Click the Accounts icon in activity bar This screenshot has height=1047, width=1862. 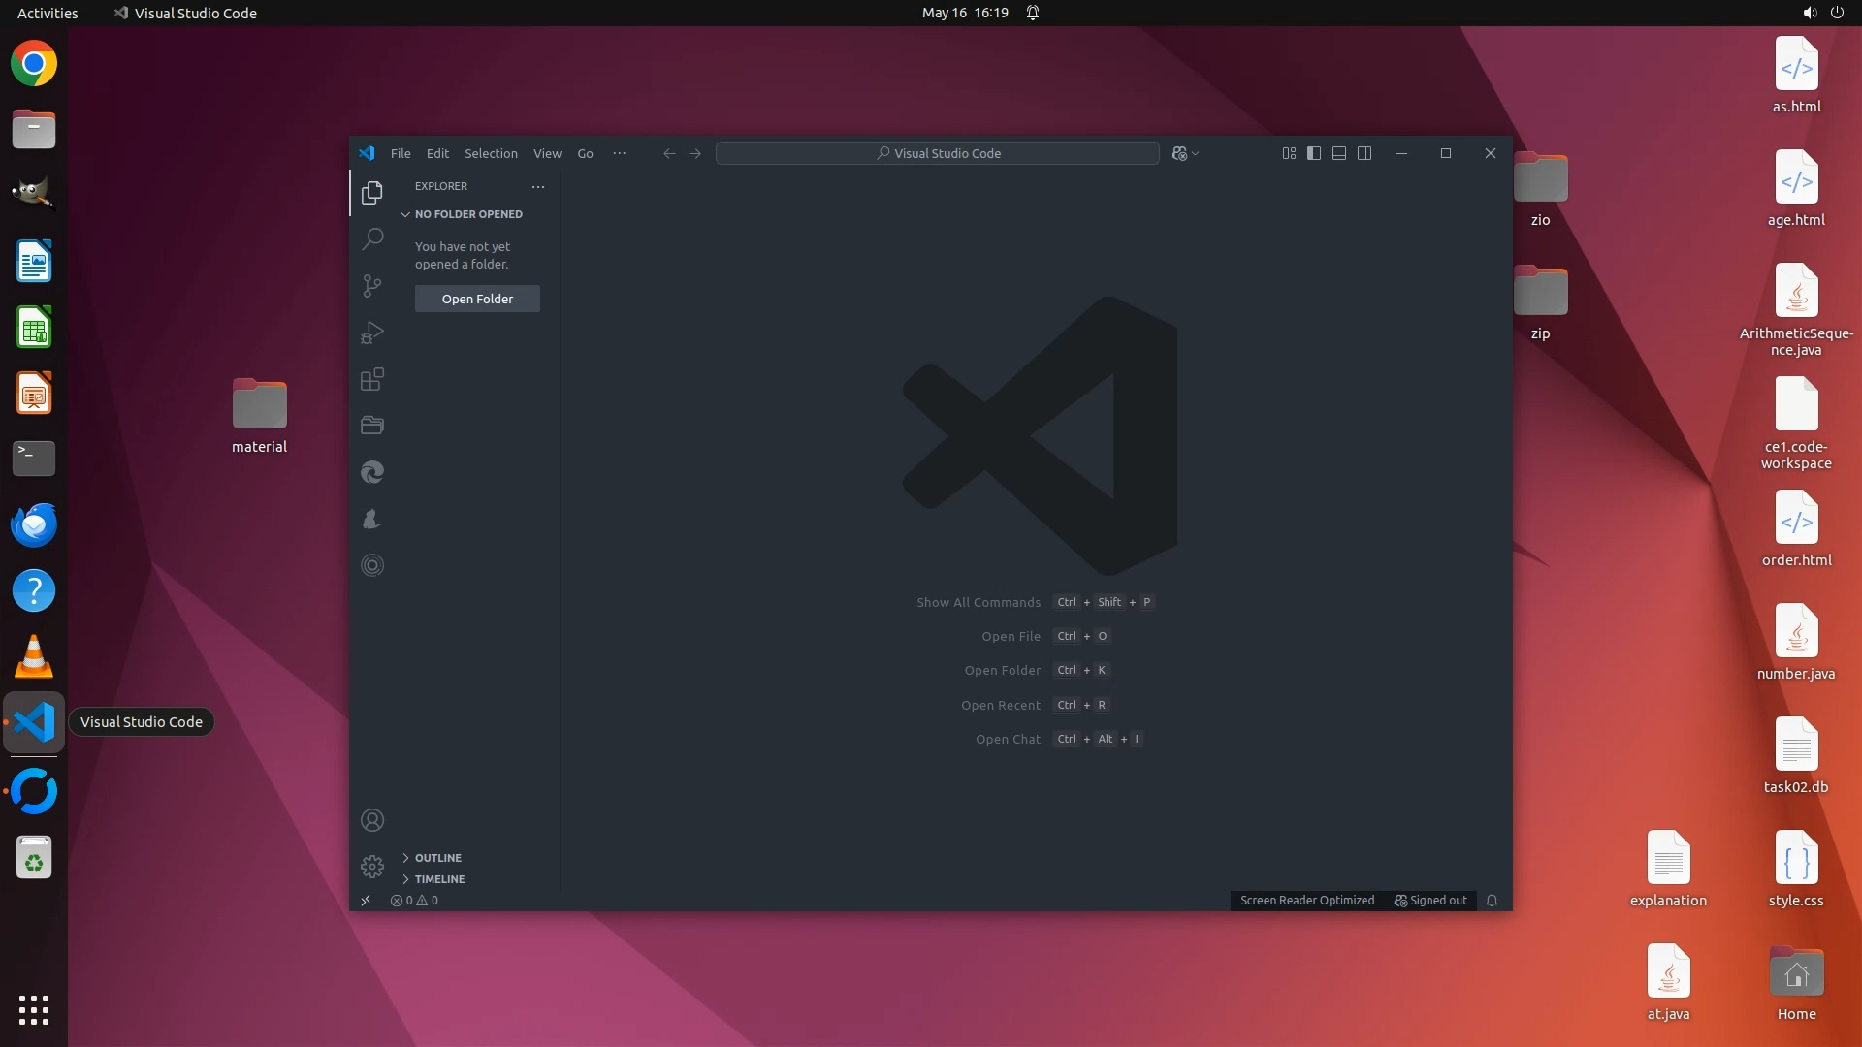[372, 820]
